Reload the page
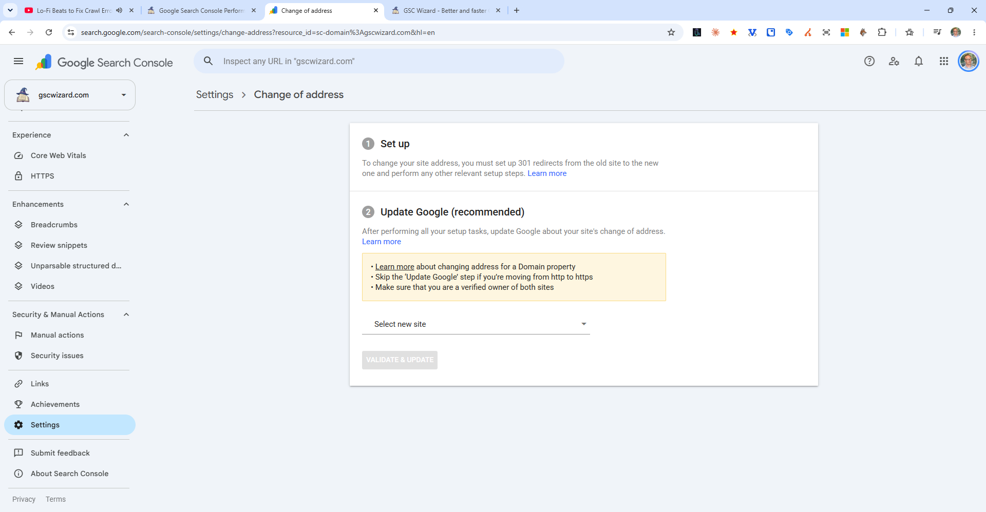Screen dimensions: 986x512 click(49, 32)
